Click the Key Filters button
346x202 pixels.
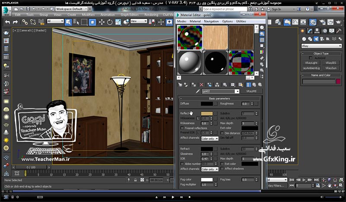pos(276,186)
